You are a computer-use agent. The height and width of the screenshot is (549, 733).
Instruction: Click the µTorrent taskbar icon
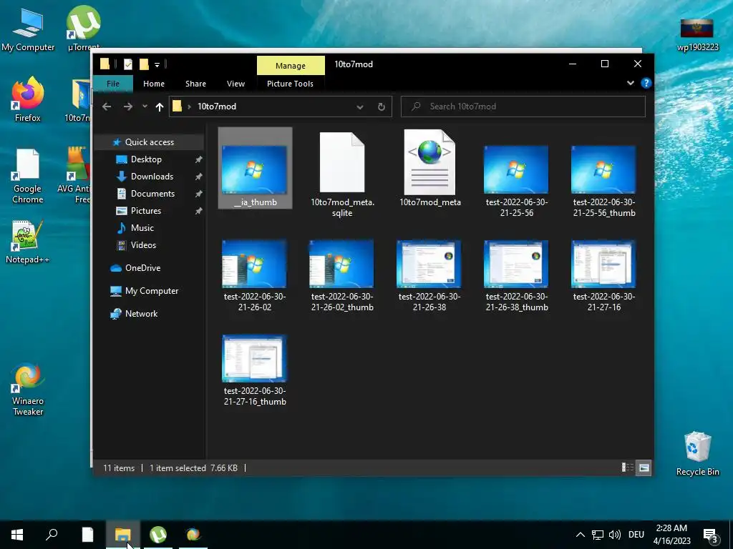(x=158, y=534)
